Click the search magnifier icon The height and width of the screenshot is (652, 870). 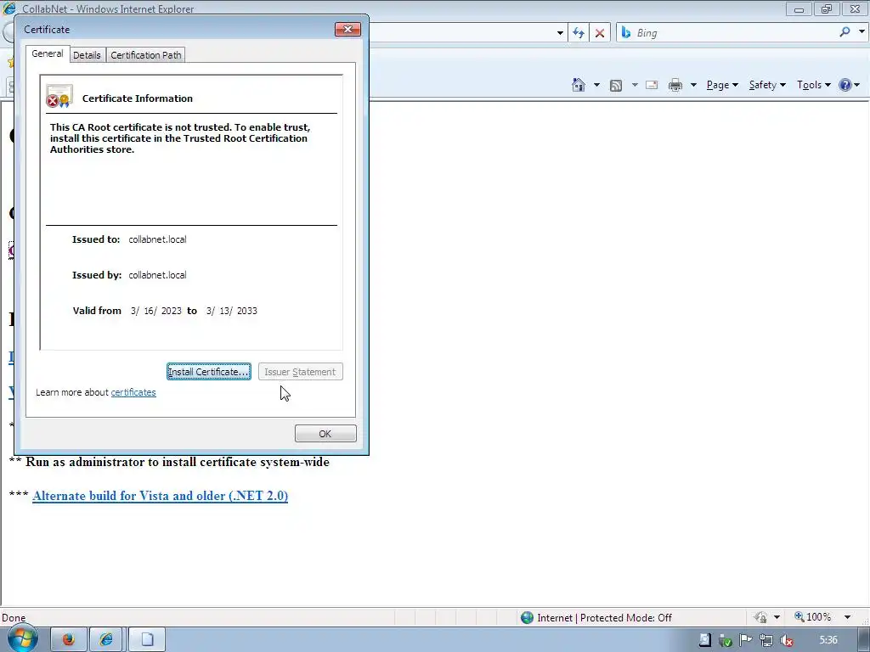point(845,32)
